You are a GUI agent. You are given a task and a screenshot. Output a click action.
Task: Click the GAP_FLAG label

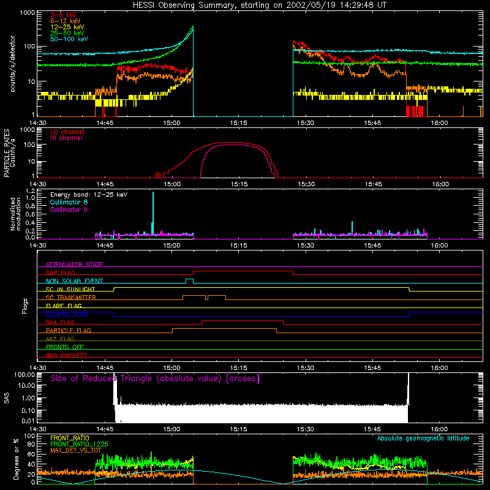60,273
